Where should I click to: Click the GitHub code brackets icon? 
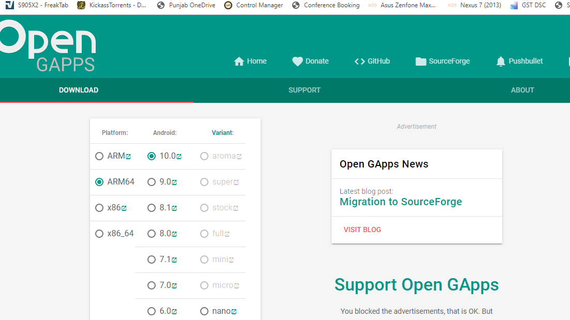point(359,62)
